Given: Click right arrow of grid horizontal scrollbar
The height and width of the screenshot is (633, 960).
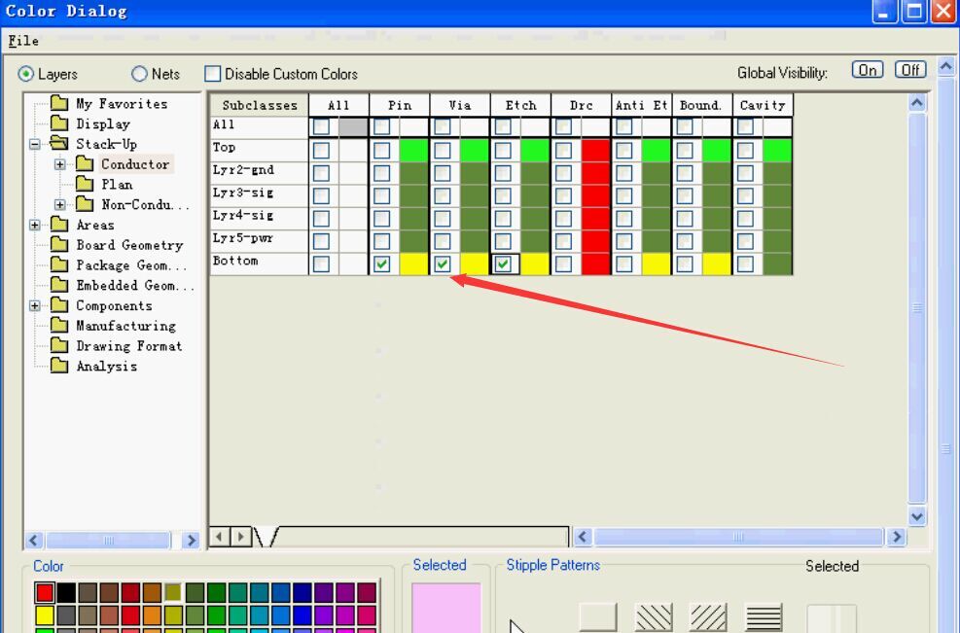Looking at the screenshot, I should (x=897, y=537).
